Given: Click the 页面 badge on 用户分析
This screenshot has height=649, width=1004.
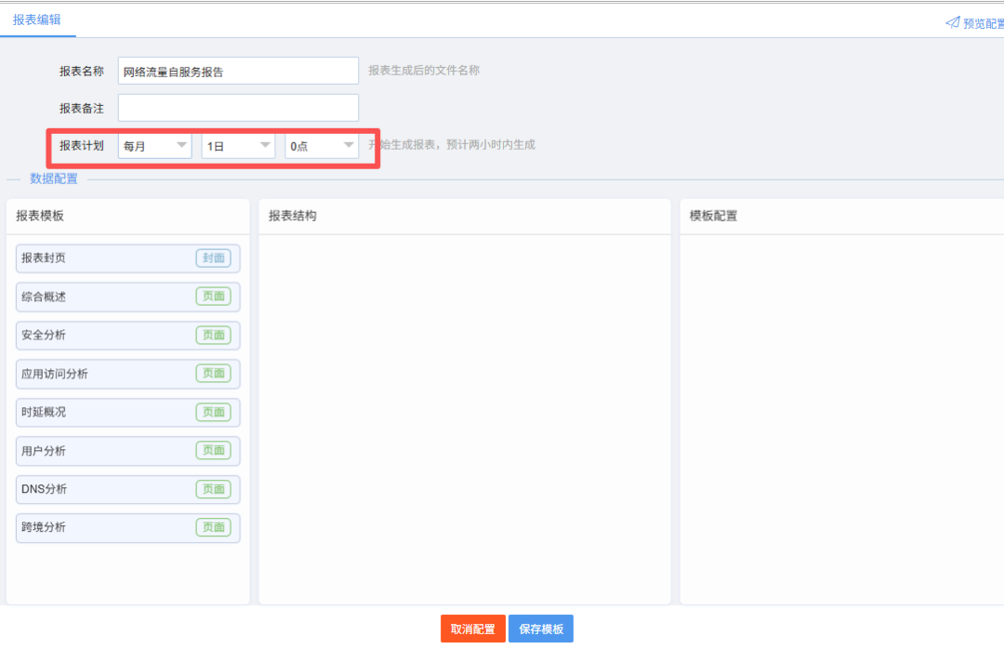Looking at the screenshot, I should (213, 451).
